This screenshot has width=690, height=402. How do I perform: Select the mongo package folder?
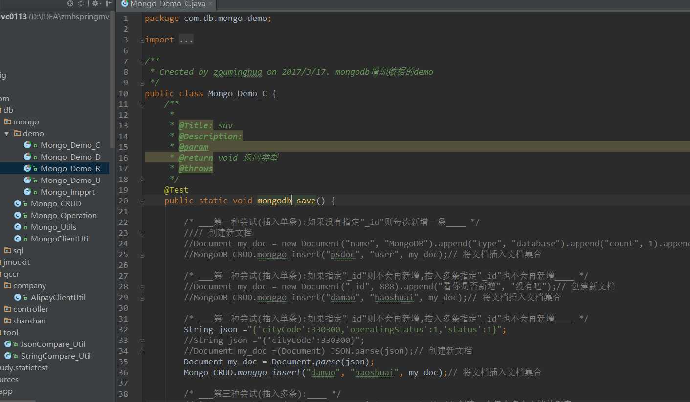[26, 121]
